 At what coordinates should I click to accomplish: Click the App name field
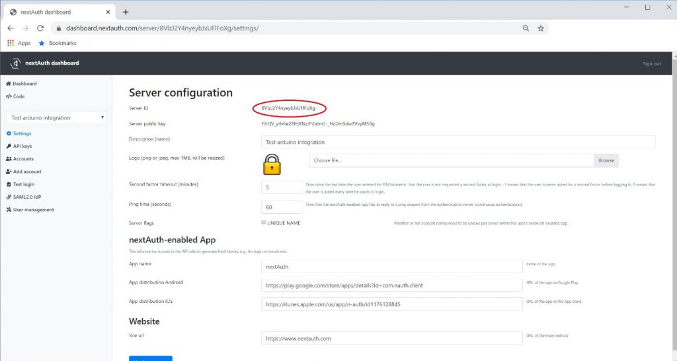coord(392,267)
